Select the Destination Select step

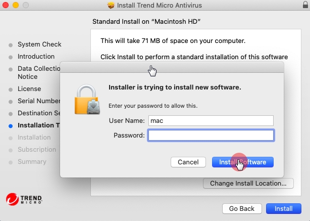pyautogui.click(x=39, y=113)
